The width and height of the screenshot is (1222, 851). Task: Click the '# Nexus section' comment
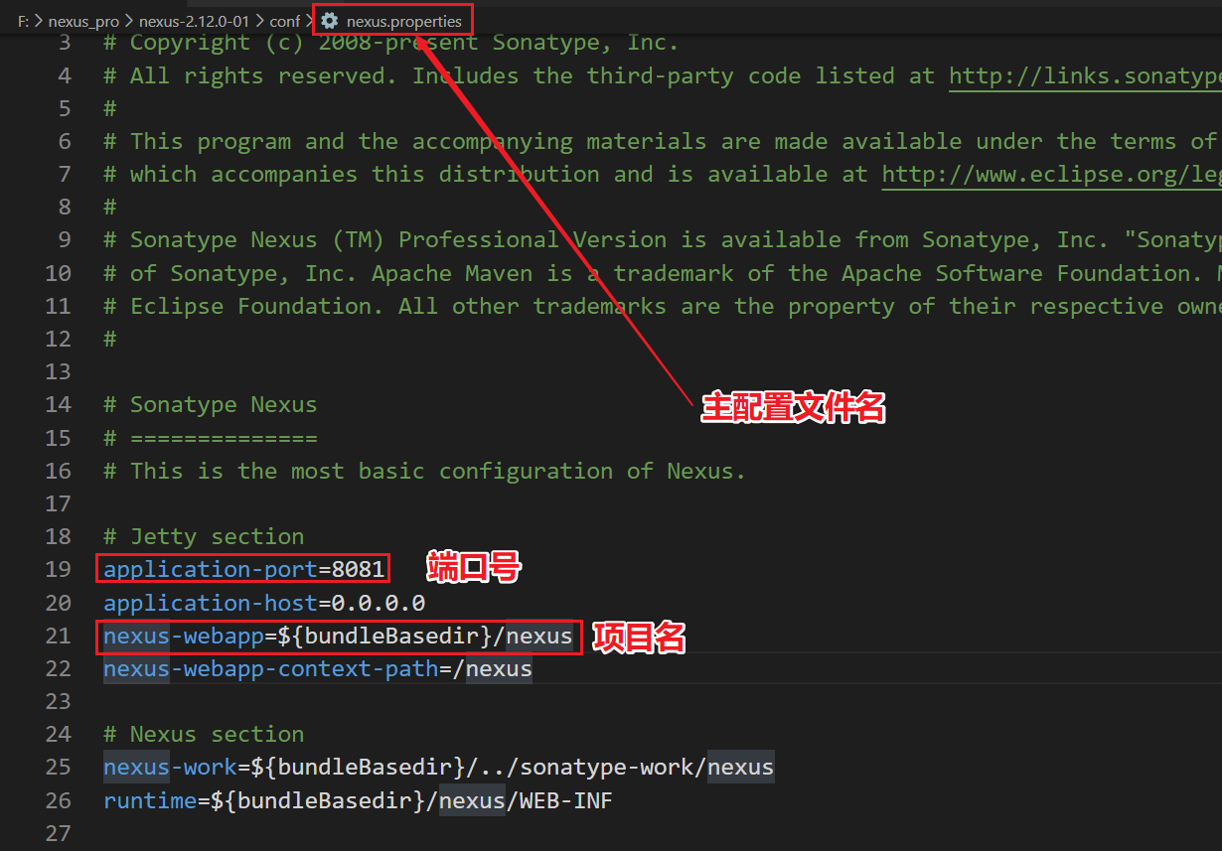204,734
